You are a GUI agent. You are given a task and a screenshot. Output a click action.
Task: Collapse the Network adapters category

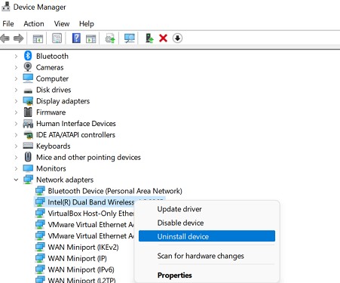[16, 180]
